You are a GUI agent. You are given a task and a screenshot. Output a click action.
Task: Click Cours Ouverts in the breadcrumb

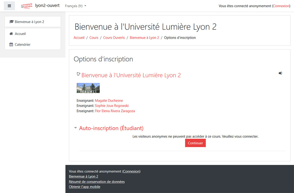point(114,38)
